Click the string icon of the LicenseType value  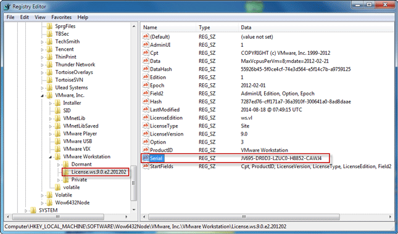coord(146,126)
